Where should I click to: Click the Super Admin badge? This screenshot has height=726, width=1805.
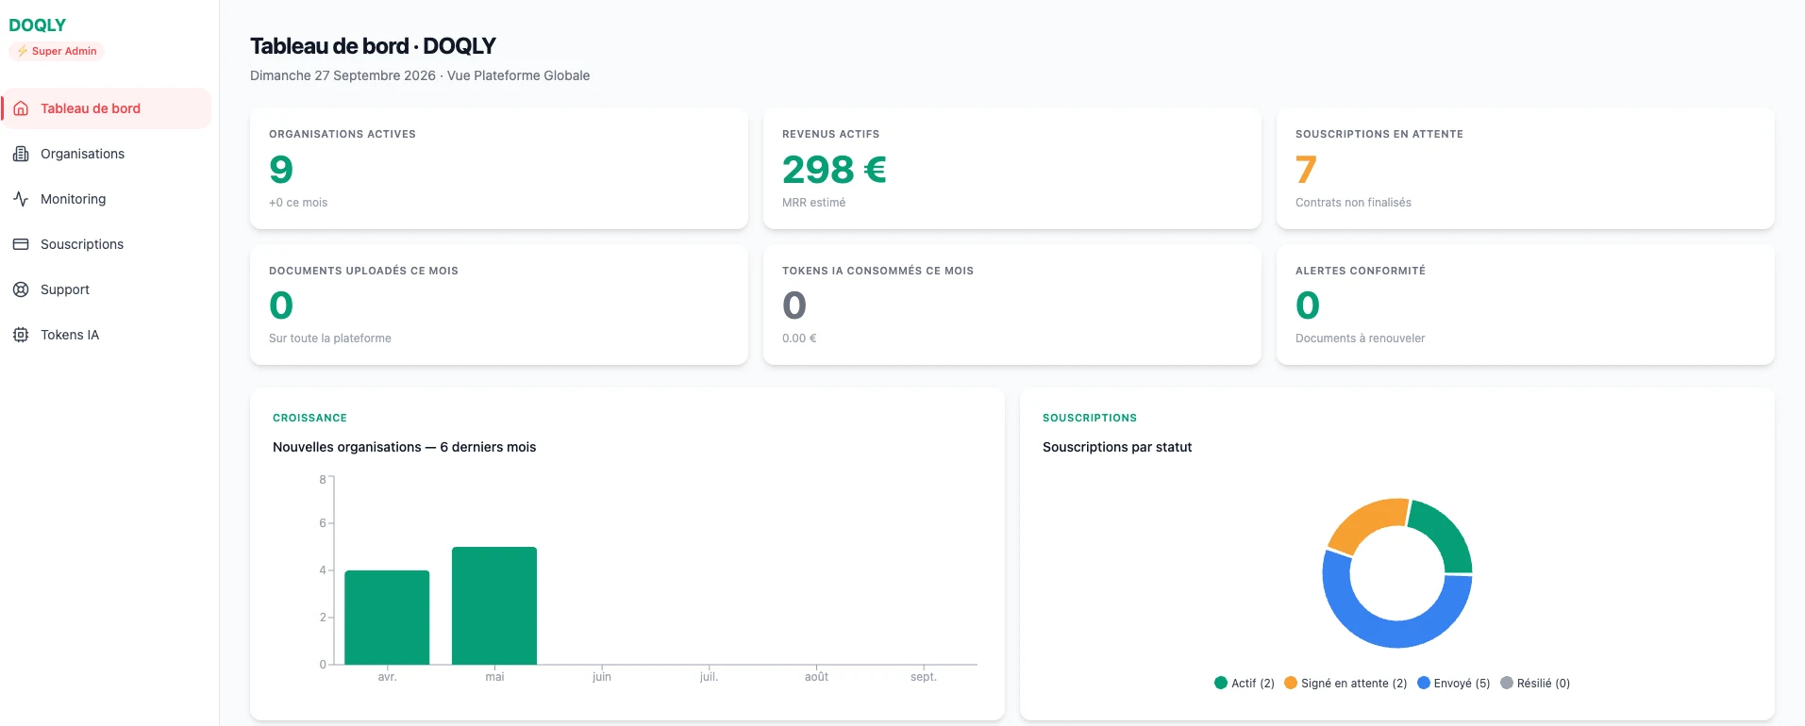pyautogui.click(x=56, y=51)
